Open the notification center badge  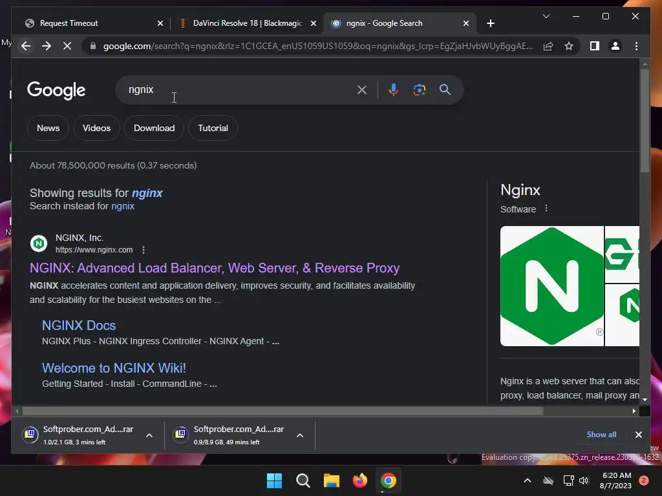point(643,480)
